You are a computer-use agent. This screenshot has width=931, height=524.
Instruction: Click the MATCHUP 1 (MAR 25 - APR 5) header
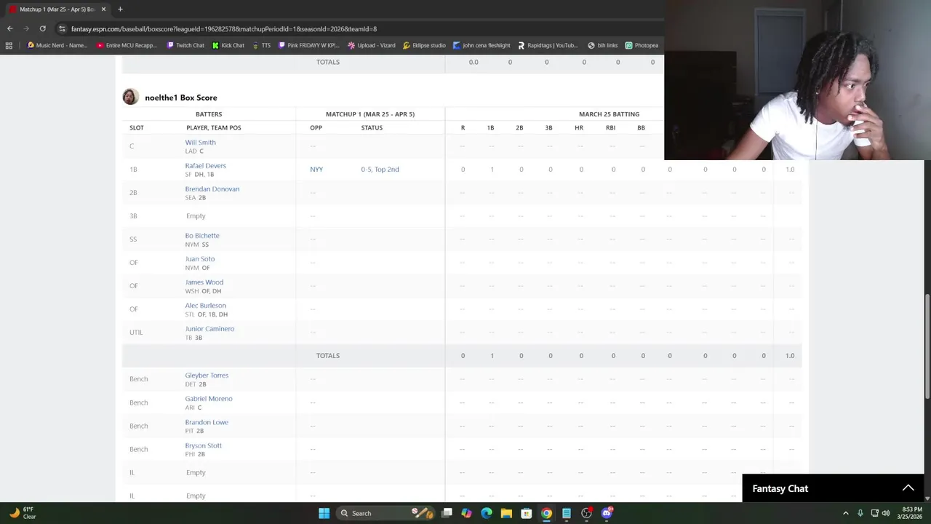pos(370,114)
